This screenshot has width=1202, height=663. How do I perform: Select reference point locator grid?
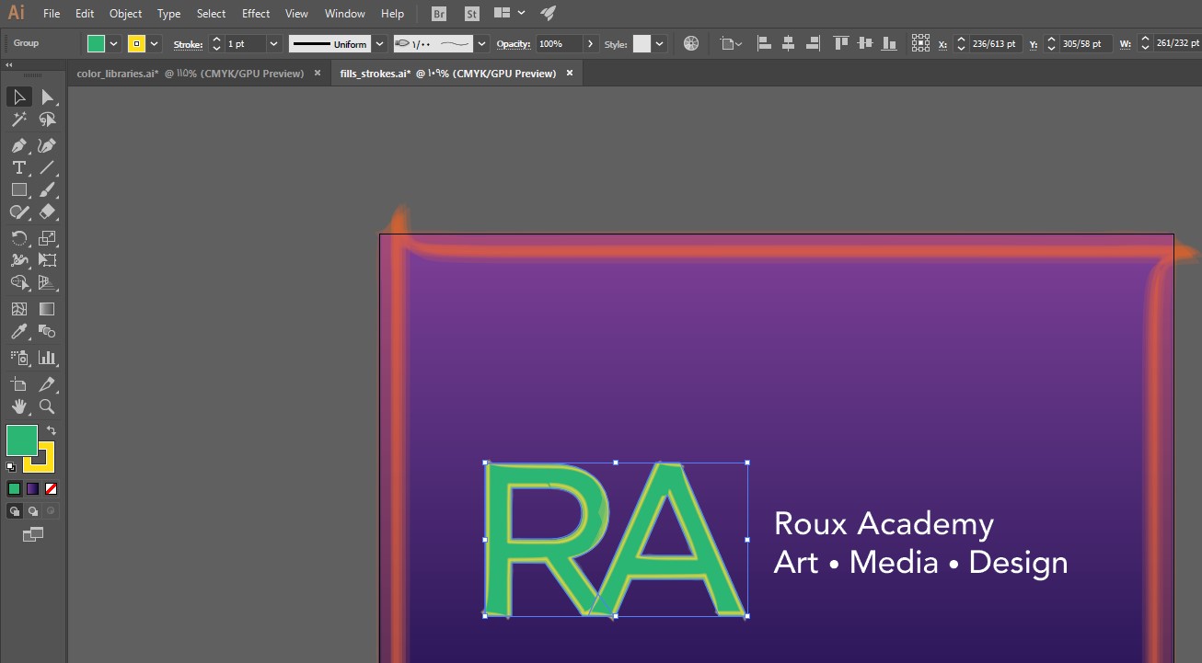(x=920, y=43)
